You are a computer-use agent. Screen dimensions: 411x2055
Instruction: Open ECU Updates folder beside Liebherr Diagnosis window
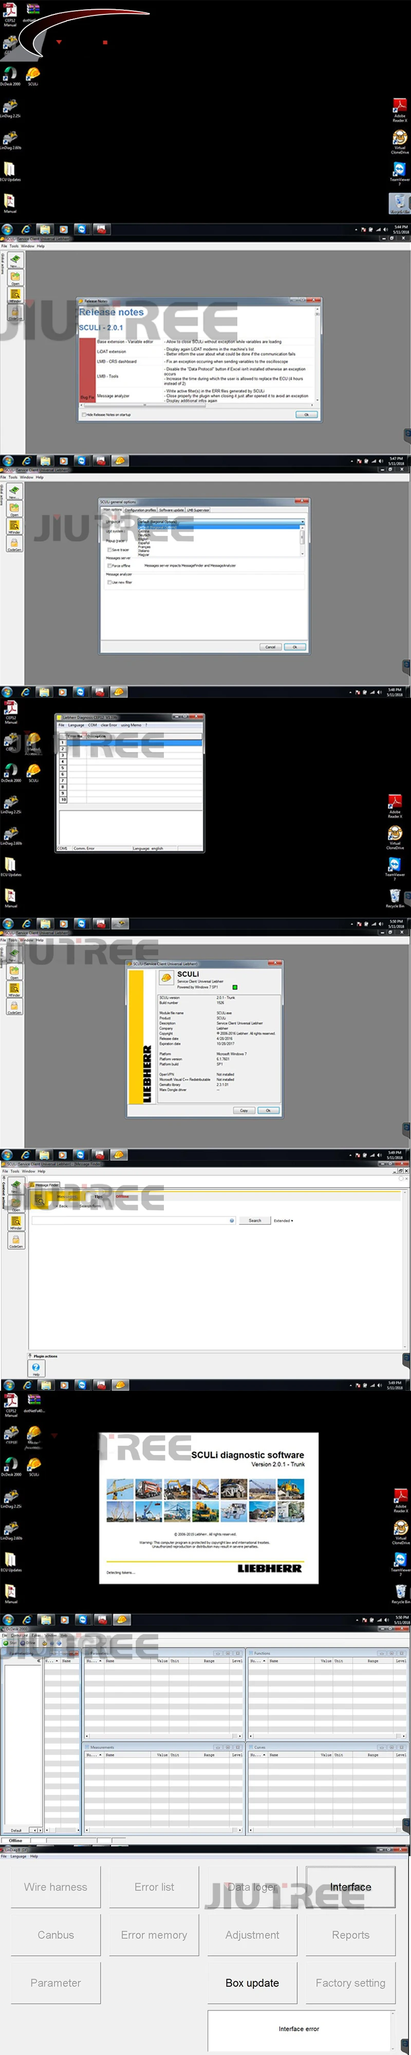click(10, 867)
